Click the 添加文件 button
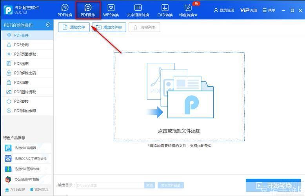The height and width of the screenshot is (196, 305). pyautogui.click(x=74, y=27)
